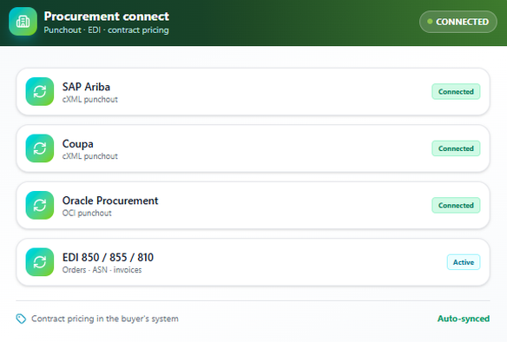Image resolution: width=507 pixels, height=342 pixels.
Task: Click the sync icon beside Coupa
Action: pyautogui.click(x=40, y=148)
